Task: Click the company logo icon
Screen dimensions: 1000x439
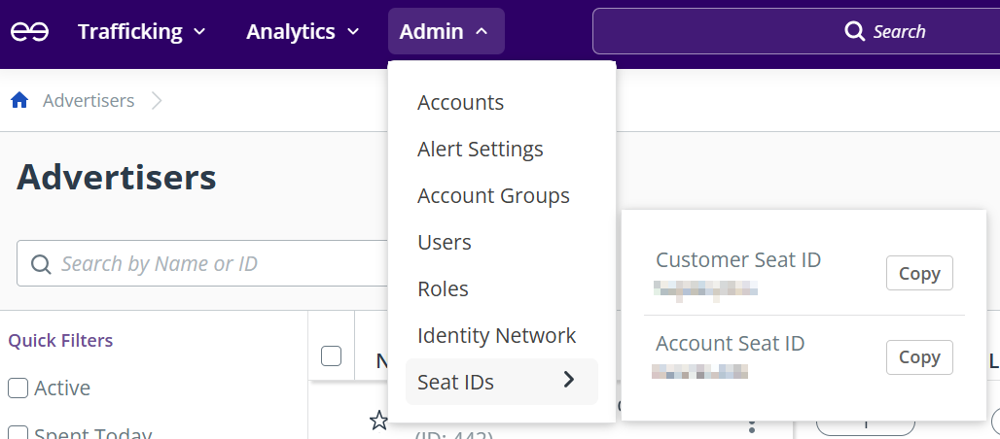Action: click(x=29, y=32)
